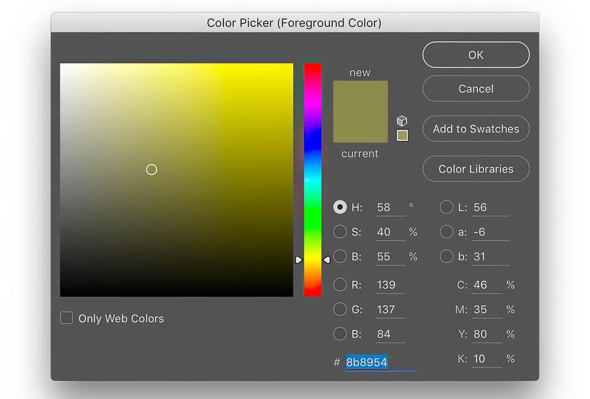Click the Cancel button
The image size is (590, 399).
475,89
